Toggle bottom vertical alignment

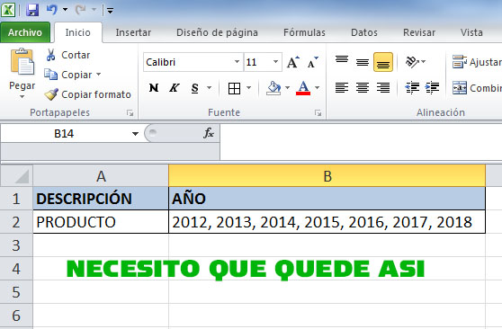(383, 62)
